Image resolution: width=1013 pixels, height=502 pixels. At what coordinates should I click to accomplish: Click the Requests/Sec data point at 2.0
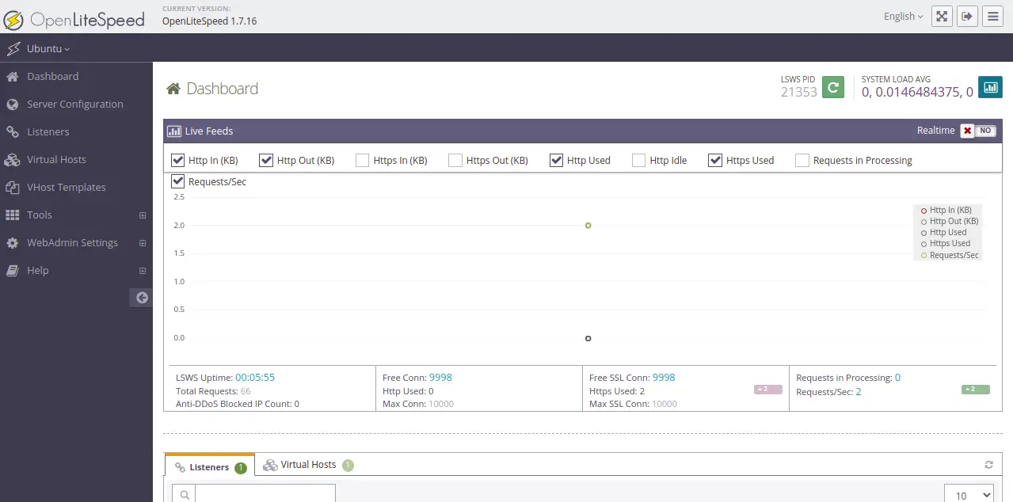(588, 226)
